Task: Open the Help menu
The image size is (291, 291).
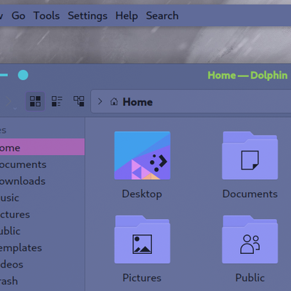Action: 127,16
